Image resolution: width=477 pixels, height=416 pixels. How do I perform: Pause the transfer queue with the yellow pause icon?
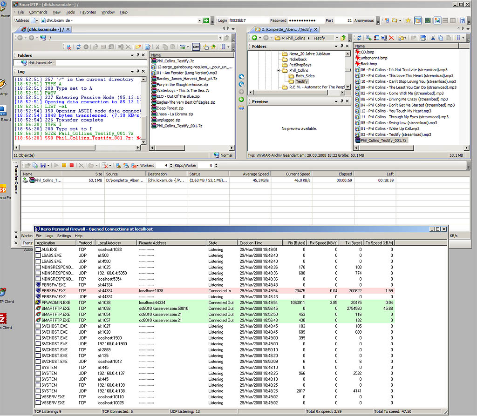[x=64, y=165]
